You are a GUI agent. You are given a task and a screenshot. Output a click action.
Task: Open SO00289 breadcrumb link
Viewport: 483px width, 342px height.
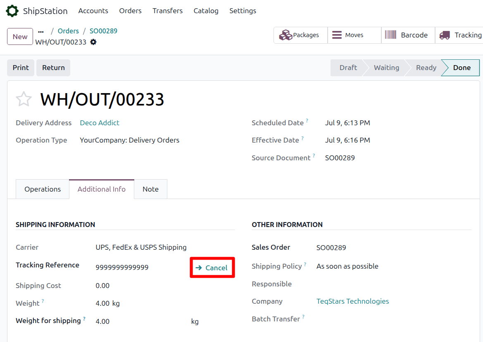103,31
